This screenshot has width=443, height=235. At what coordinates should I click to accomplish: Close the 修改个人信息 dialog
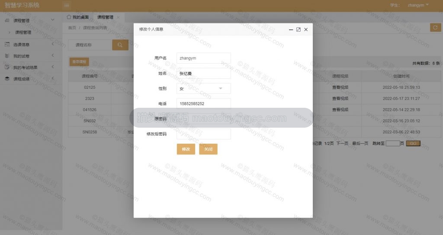coord(306,29)
